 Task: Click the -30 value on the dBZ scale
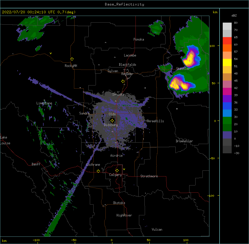[x=237, y=153]
